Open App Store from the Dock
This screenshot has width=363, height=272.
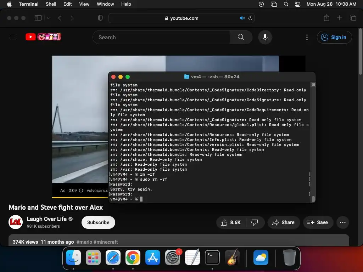153,257
